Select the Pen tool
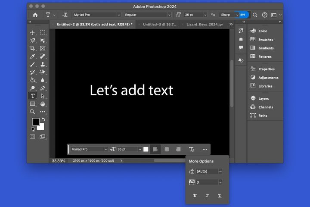Image resolution: width=310 pixels, height=207 pixels. (x=43, y=88)
